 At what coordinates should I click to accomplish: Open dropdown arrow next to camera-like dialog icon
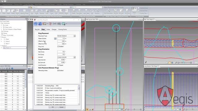pos(47,24)
